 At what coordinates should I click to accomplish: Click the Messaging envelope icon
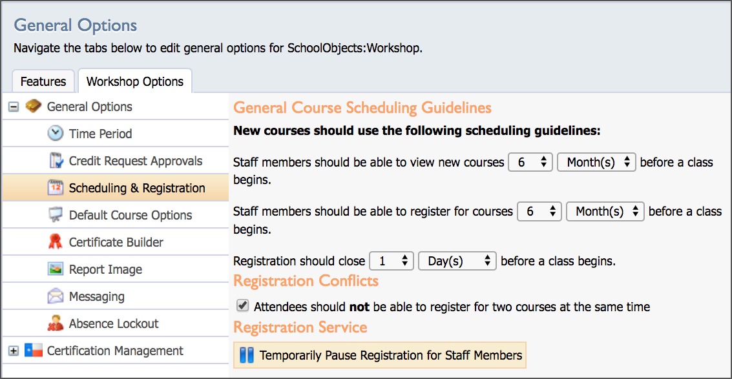click(56, 296)
